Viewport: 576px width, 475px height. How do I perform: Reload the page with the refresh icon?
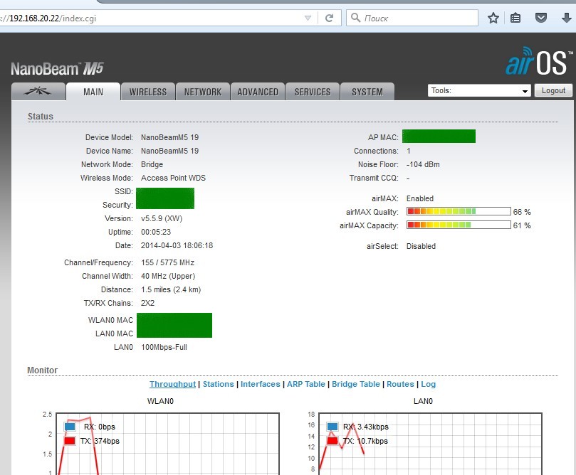[329, 18]
